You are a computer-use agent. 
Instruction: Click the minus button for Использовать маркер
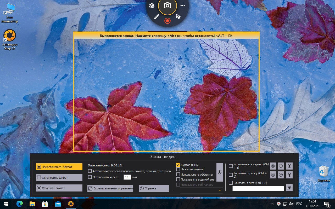(x=281, y=166)
